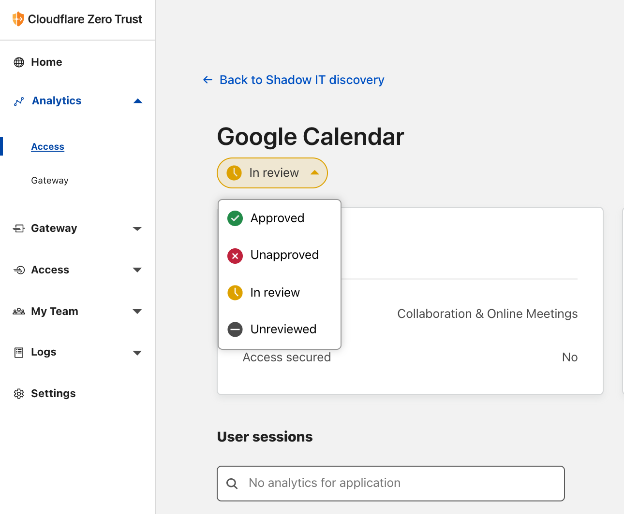Click the In review status dropdown
Image resolution: width=624 pixels, height=514 pixels.
pyautogui.click(x=272, y=172)
